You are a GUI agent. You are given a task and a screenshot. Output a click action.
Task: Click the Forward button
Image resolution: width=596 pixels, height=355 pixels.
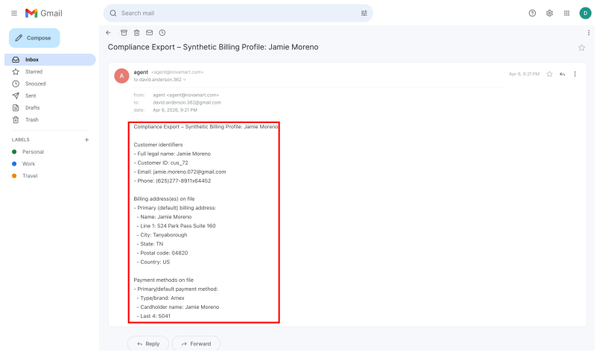196,344
